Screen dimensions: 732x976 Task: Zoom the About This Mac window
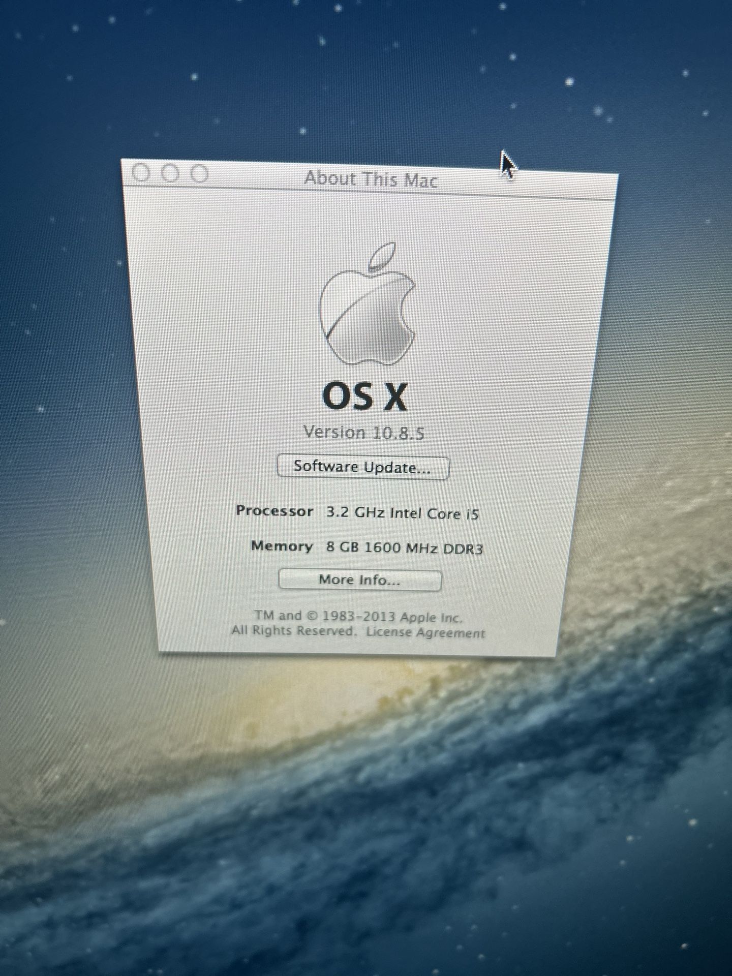click(x=199, y=174)
